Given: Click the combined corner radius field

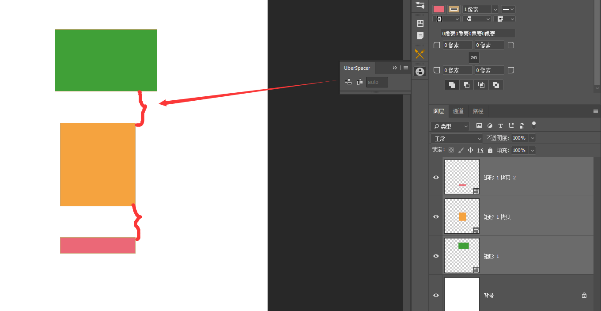Looking at the screenshot, I should point(478,34).
